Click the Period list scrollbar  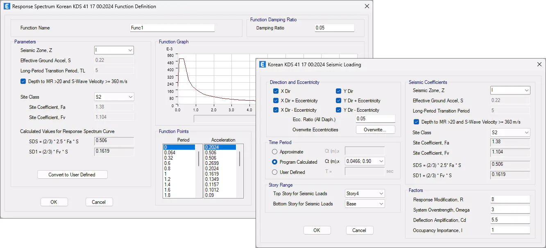pyautogui.click(x=199, y=159)
